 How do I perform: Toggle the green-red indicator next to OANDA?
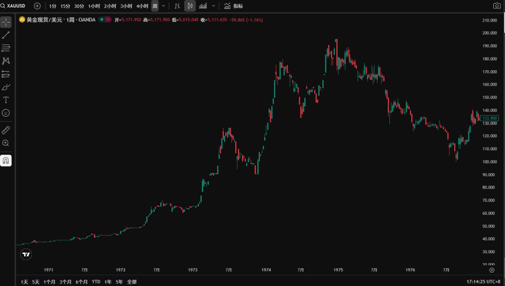click(105, 20)
